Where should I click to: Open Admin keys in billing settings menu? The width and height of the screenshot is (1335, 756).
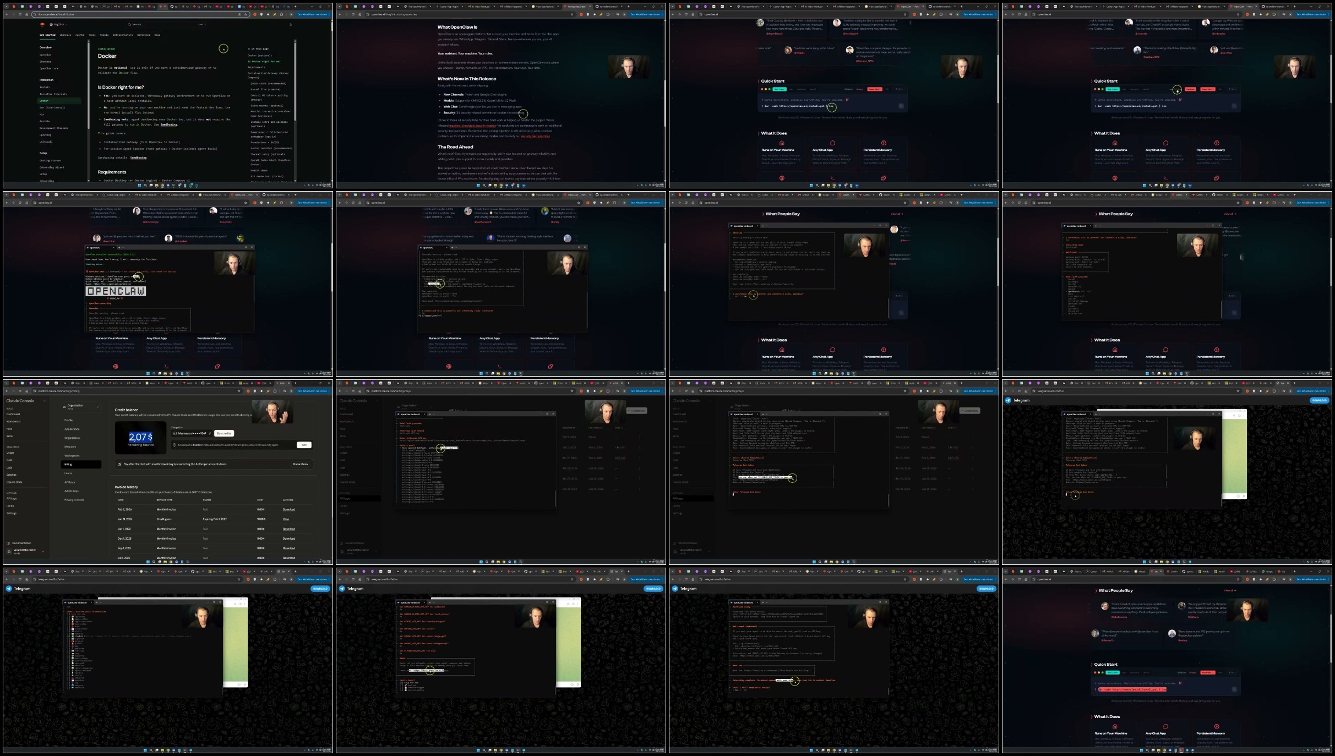[x=72, y=491]
